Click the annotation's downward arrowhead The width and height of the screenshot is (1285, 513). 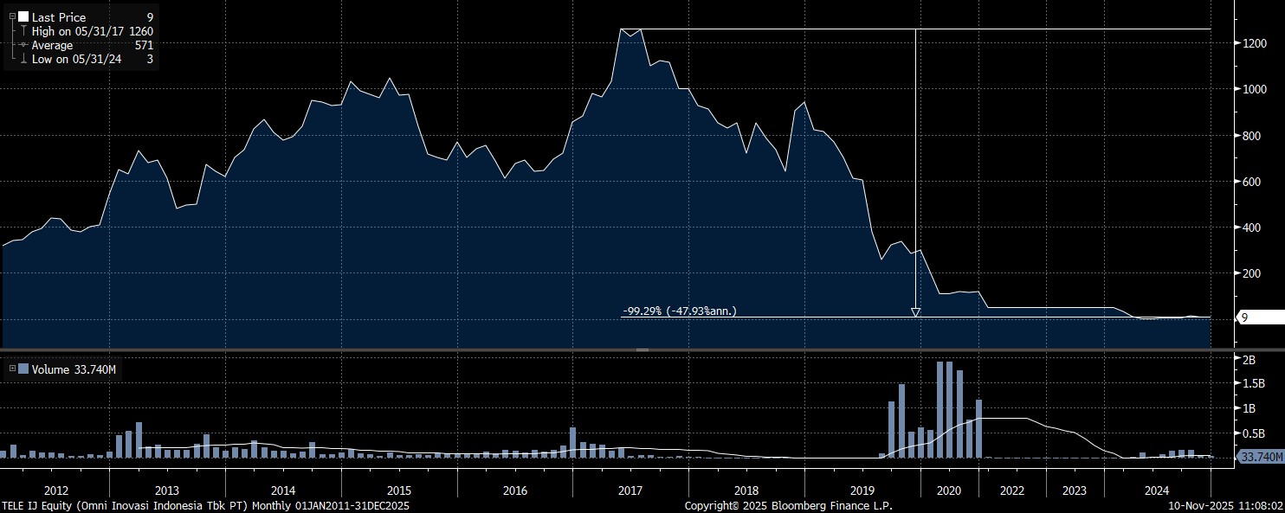click(x=915, y=312)
